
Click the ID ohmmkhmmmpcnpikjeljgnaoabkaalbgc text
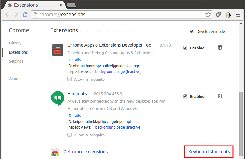click(104, 66)
